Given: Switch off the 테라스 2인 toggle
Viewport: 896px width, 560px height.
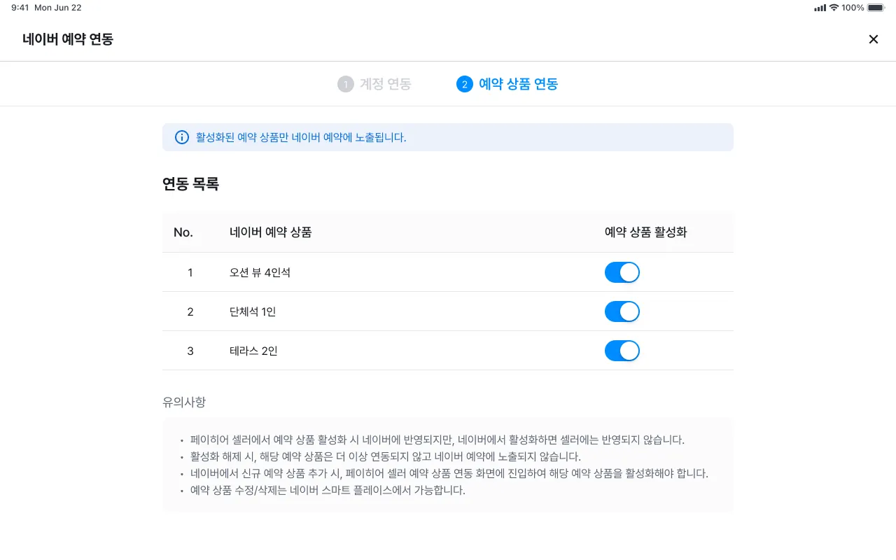Looking at the screenshot, I should (622, 351).
